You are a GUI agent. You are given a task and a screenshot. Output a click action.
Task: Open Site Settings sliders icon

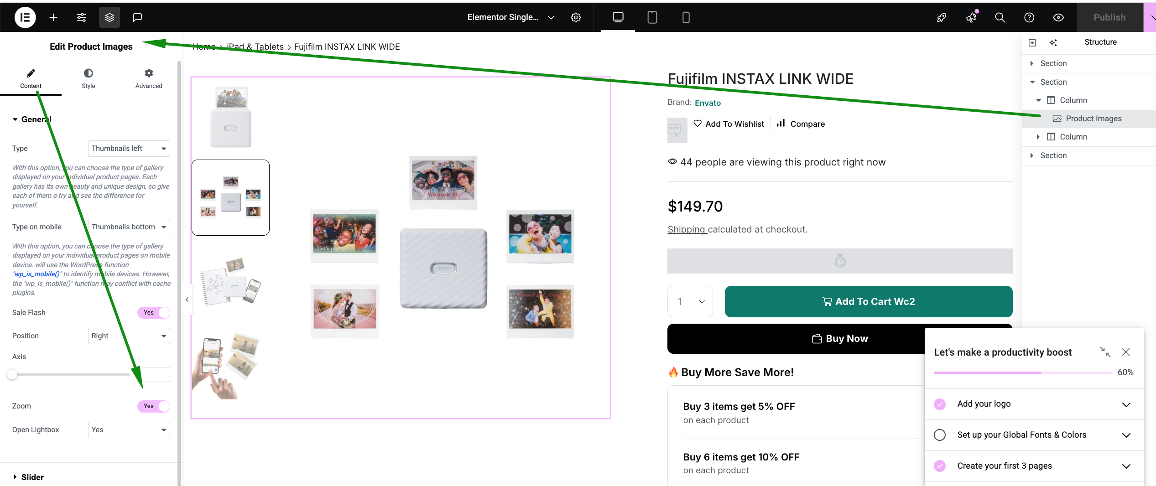pyautogui.click(x=81, y=17)
